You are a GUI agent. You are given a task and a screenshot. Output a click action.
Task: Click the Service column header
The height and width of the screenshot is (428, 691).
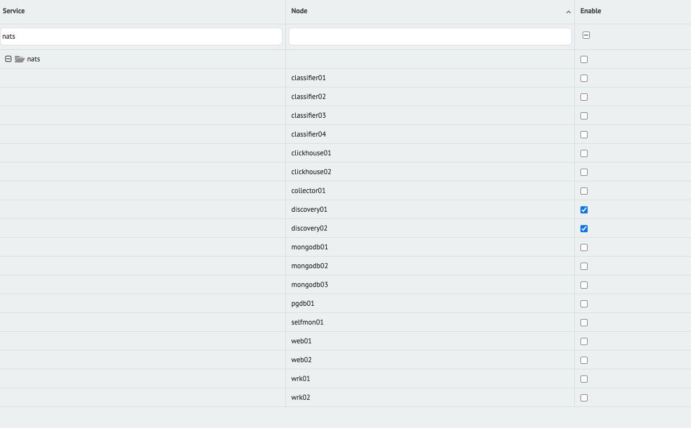tap(14, 11)
